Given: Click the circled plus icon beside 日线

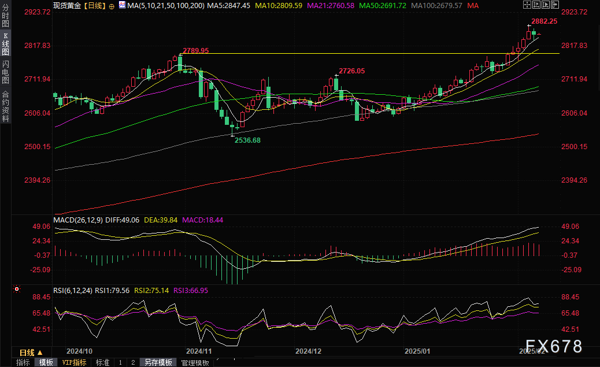Looking at the screenshot, I should (x=112, y=6).
